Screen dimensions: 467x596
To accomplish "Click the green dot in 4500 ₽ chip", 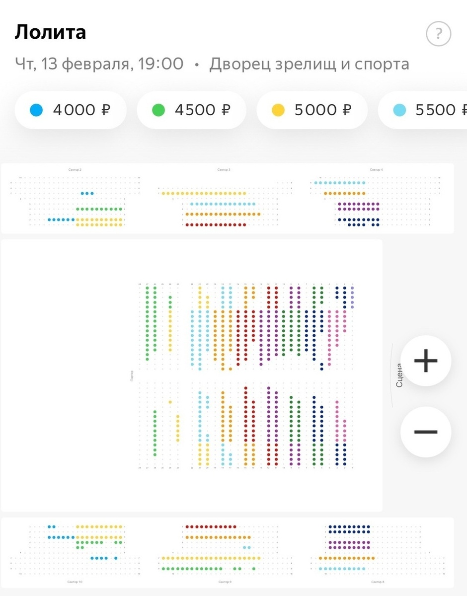I will (158, 110).
